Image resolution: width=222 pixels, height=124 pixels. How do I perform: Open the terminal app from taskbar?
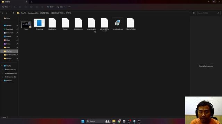coord(139,121)
